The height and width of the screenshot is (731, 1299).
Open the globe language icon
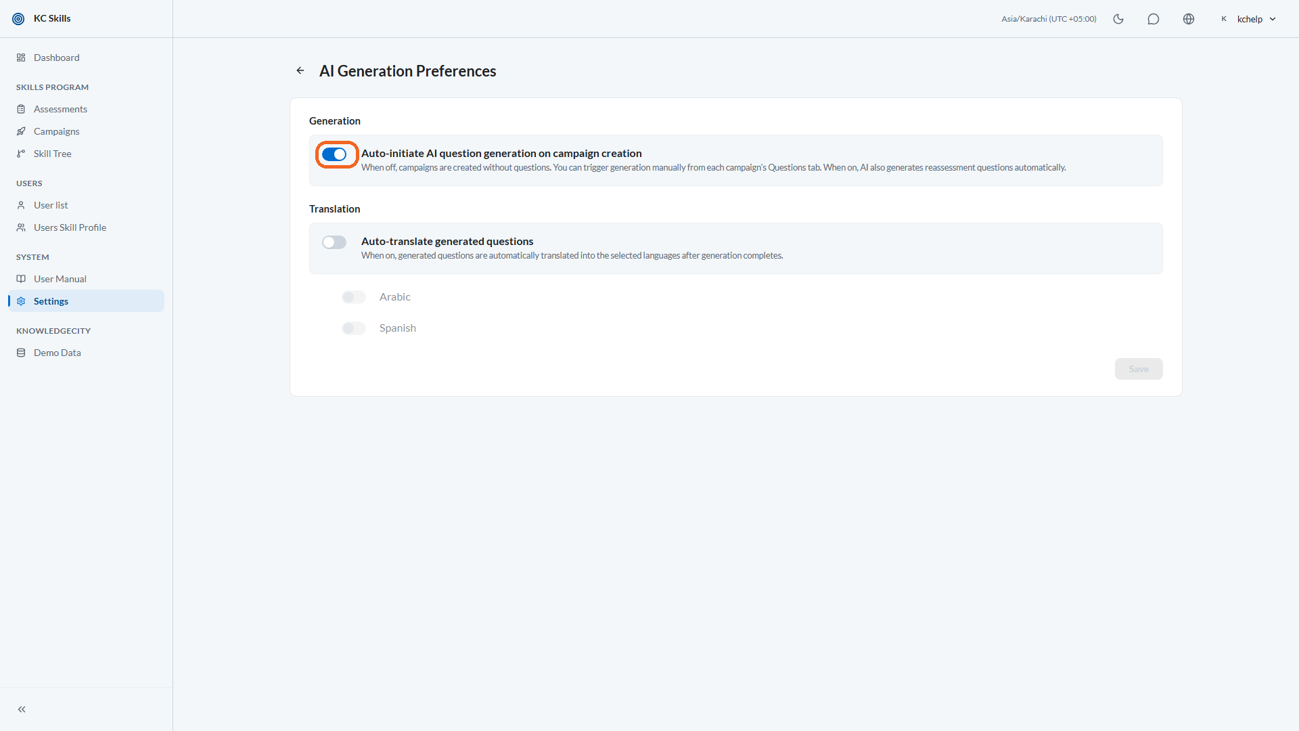click(x=1189, y=19)
